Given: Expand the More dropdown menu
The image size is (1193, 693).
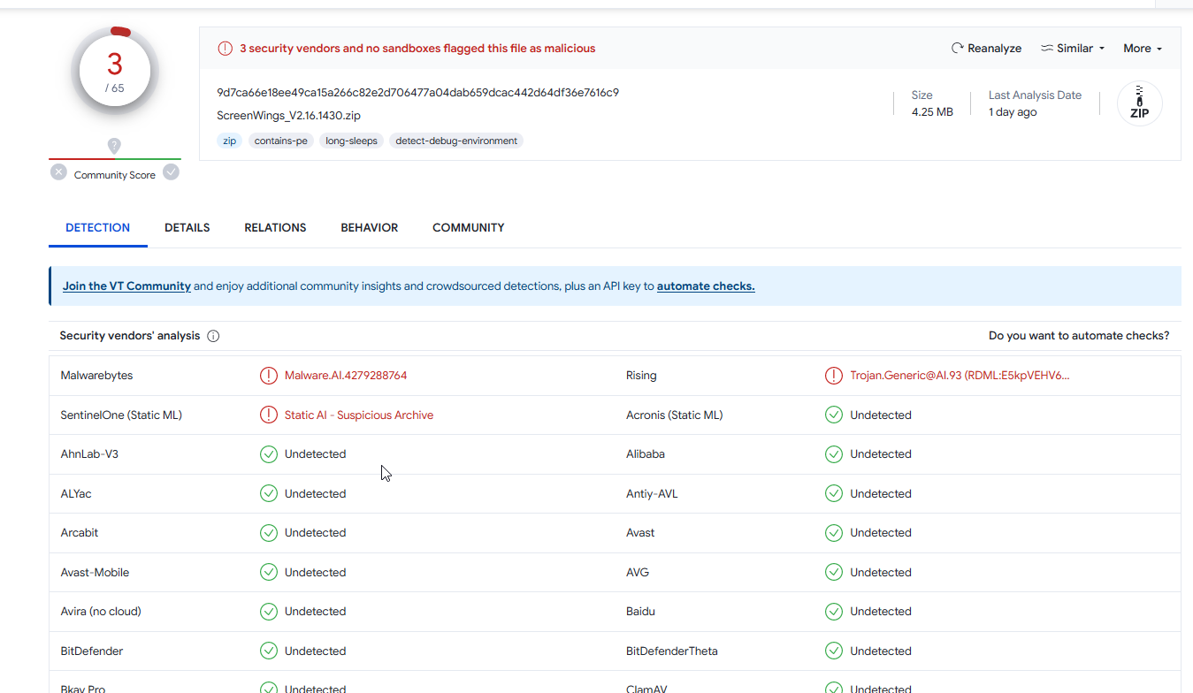Looking at the screenshot, I should [1142, 49].
